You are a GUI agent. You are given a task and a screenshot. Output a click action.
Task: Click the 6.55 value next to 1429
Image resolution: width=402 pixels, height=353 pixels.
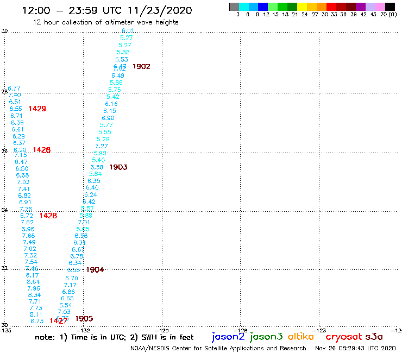16,109
